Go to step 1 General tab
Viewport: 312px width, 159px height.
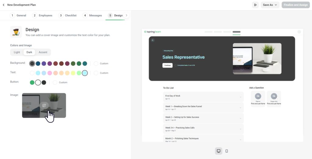(x=18, y=15)
